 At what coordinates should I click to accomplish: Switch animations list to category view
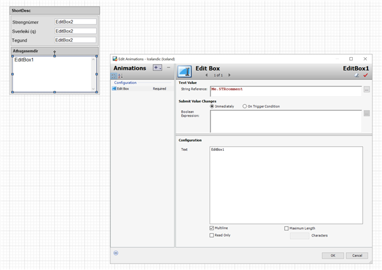114,76
